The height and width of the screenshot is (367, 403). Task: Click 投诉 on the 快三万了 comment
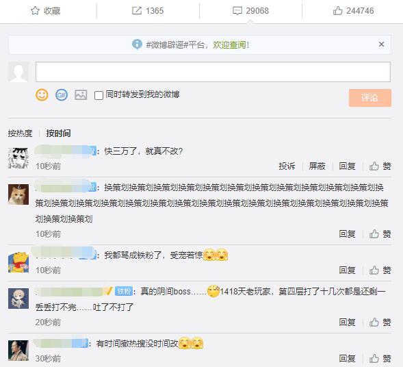pos(287,166)
